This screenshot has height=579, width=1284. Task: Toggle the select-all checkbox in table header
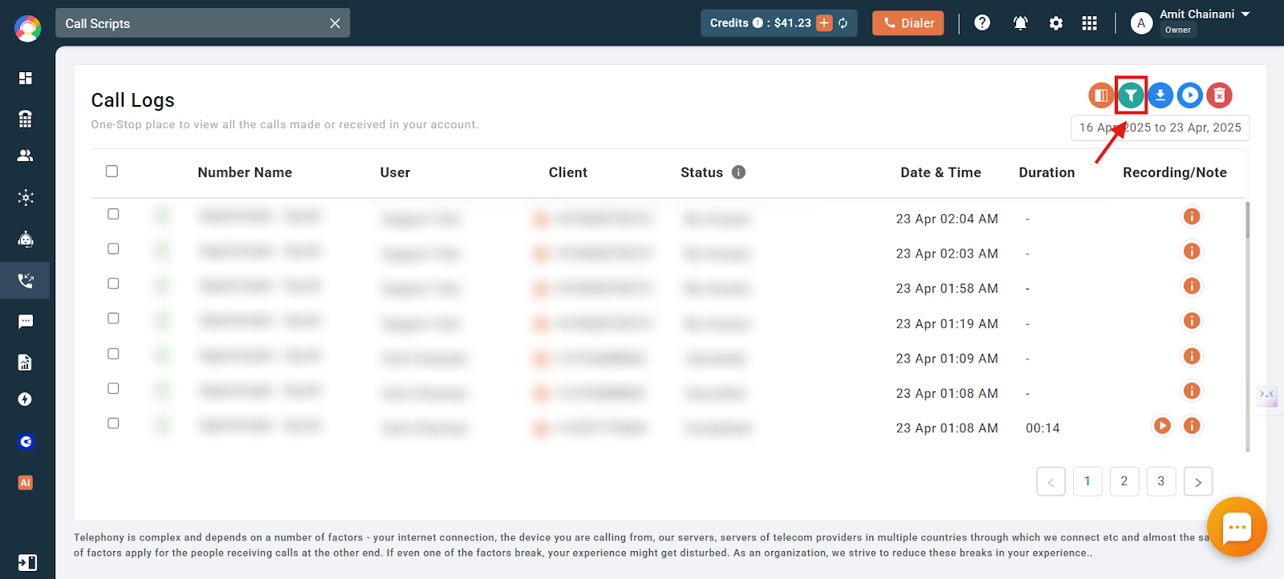112,171
